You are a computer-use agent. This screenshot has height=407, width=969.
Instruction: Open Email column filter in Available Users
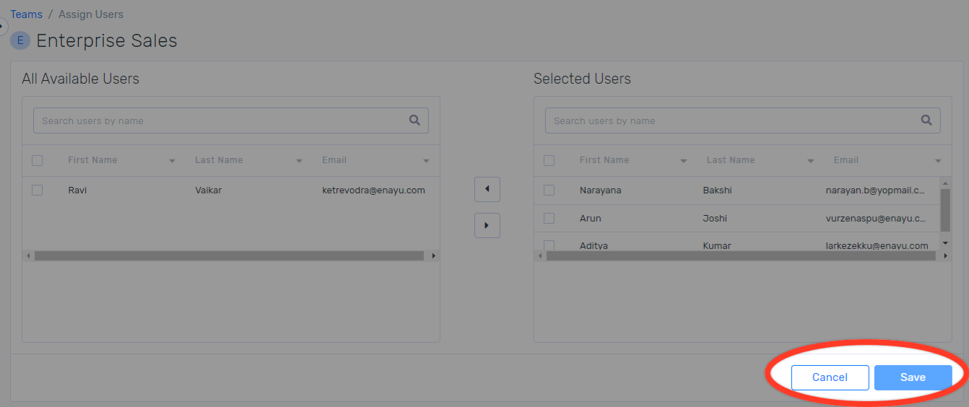(x=426, y=161)
